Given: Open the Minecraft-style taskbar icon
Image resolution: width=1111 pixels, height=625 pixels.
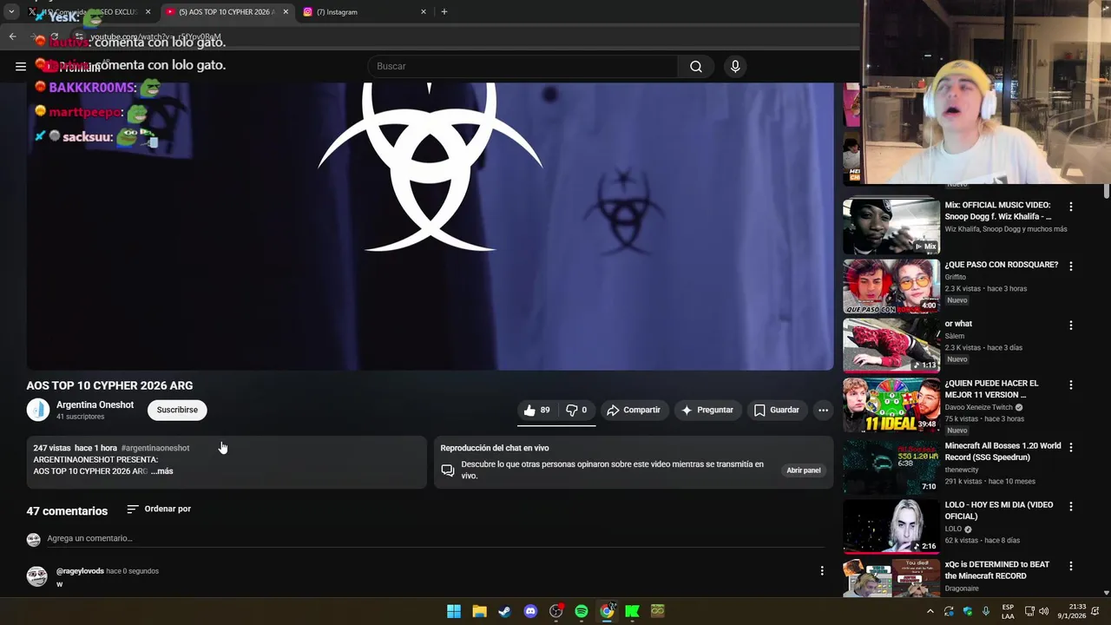Looking at the screenshot, I should tap(658, 611).
